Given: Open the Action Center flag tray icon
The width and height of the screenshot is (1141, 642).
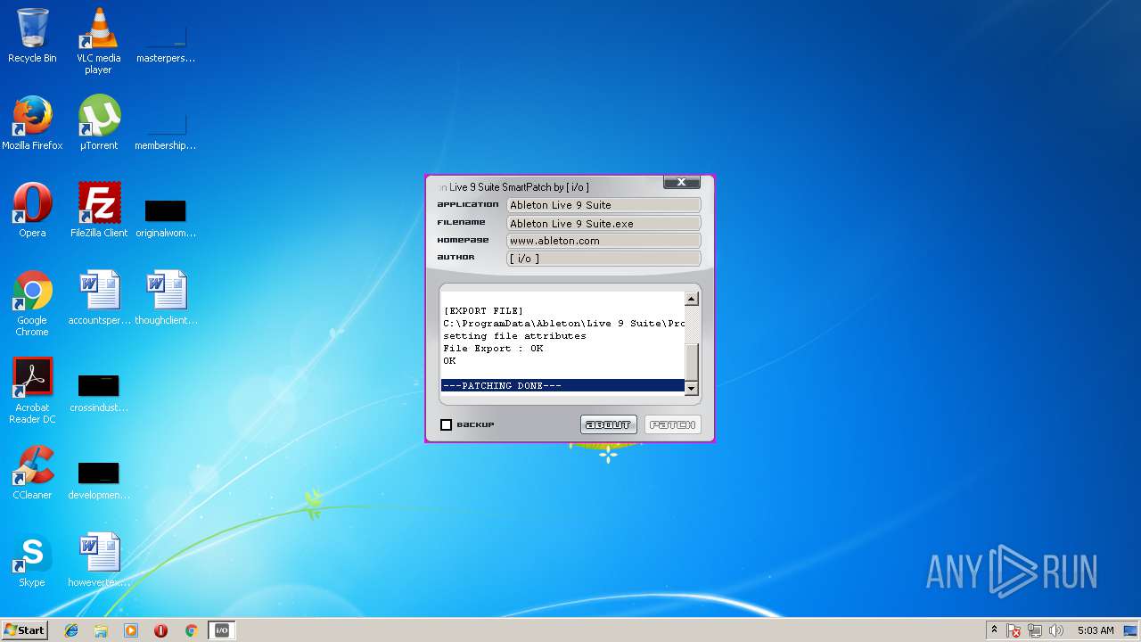Looking at the screenshot, I should (1014, 630).
